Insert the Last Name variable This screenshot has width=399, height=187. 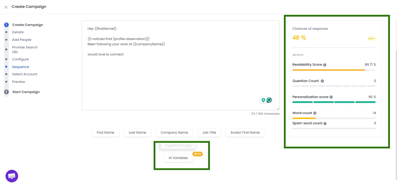[137, 132]
